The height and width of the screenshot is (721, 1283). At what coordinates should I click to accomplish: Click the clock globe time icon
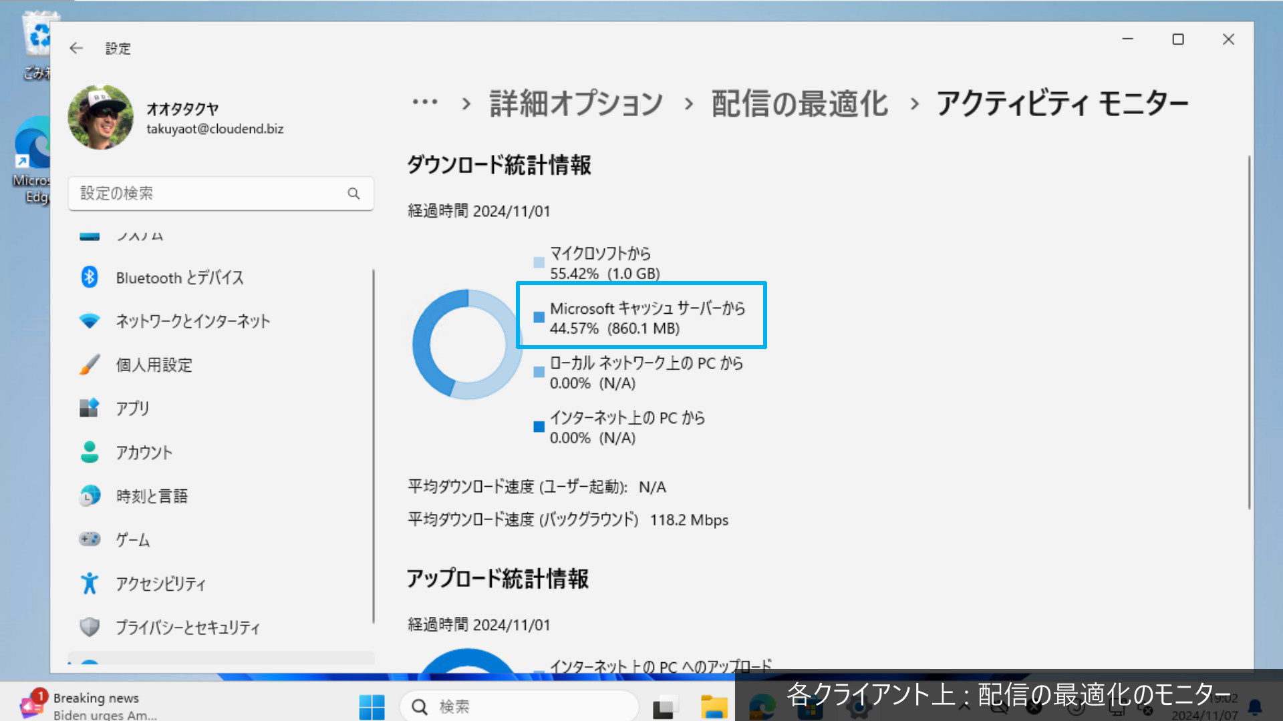(x=90, y=495)
